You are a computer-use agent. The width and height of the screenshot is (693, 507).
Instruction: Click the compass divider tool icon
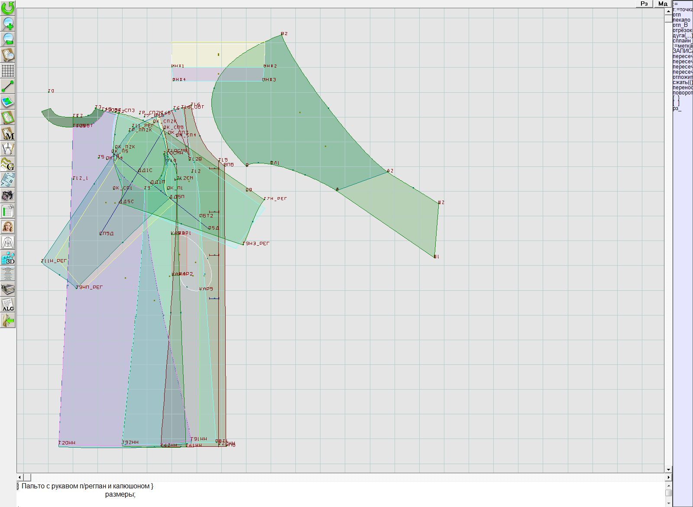tap(8, 149)
